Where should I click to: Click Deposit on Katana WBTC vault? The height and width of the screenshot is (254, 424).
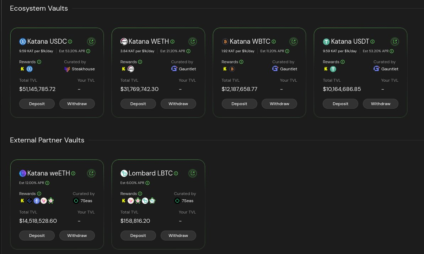(x=239, y=104)
